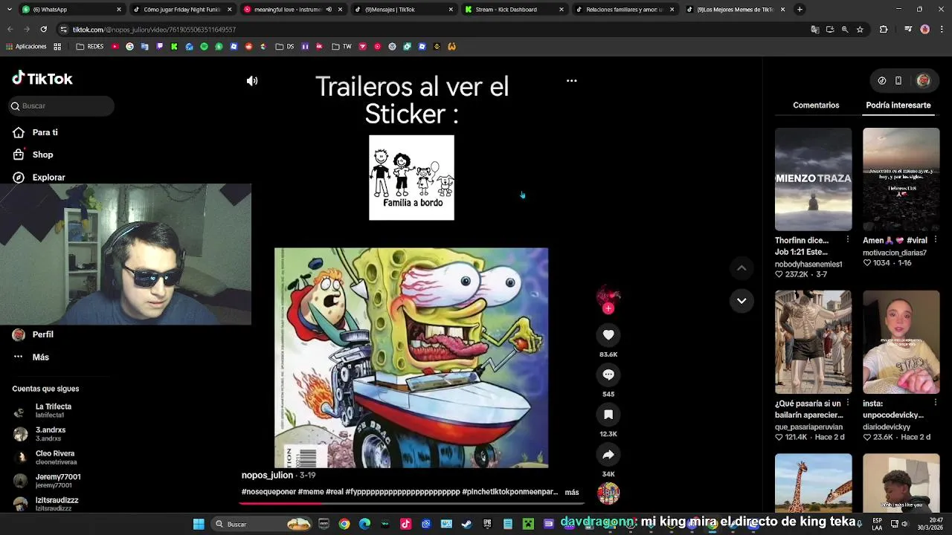Open the video three-dots options menu
The height and width of the screenshot is (535, 952).
571,80
